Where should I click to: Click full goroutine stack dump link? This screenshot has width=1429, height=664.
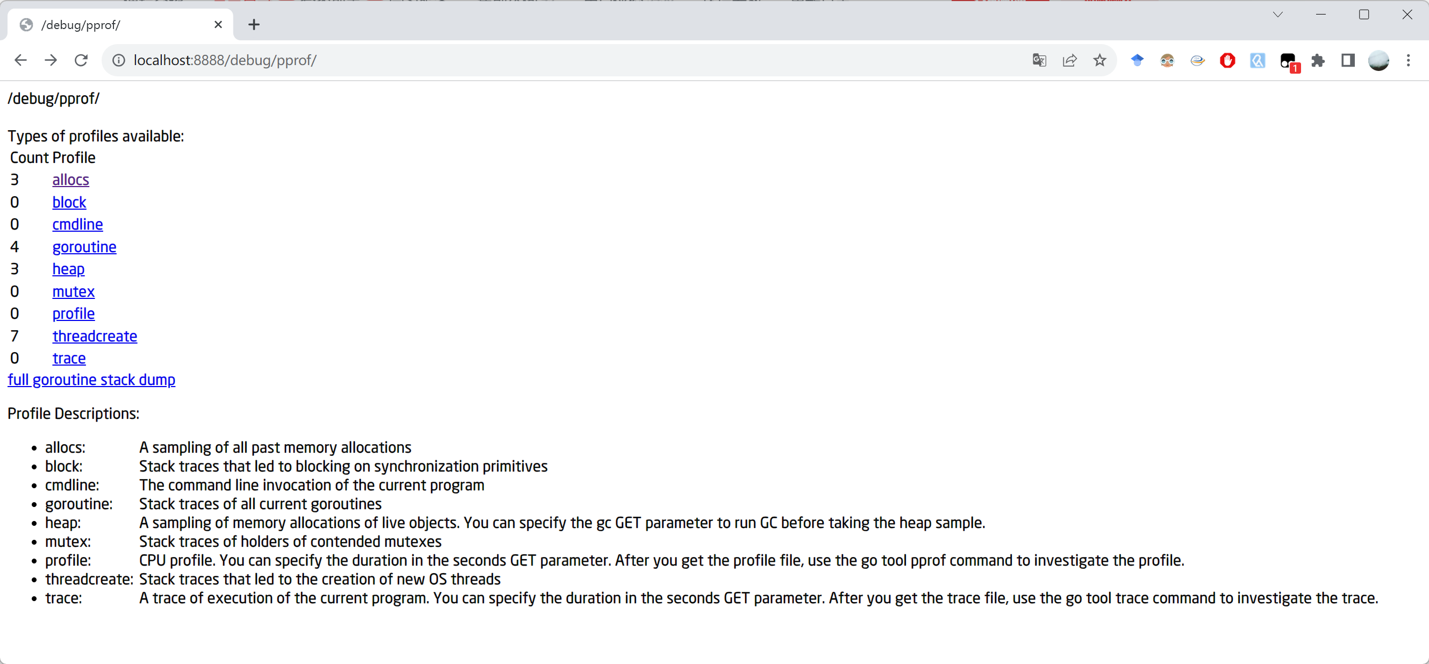[91, 380]
